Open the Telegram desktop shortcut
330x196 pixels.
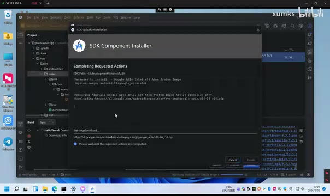pyautogui.click(x=8, y=144)
